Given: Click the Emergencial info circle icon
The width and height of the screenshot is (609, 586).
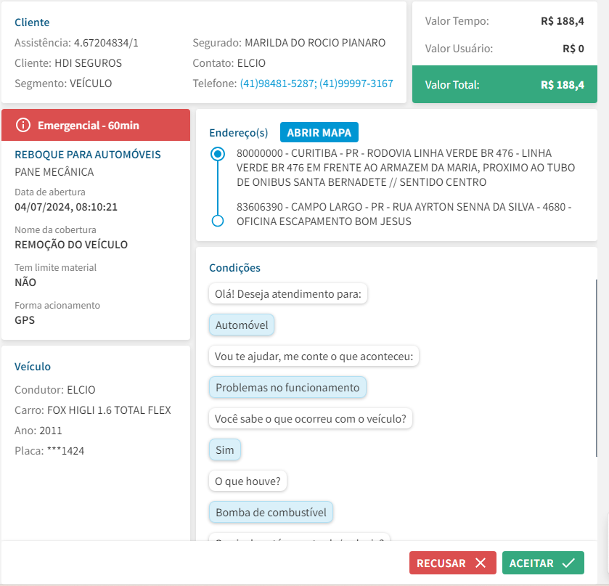Looking at the screenshot, I should coord(23,125).
